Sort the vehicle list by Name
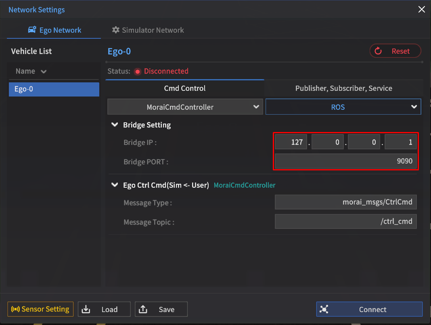This screenshot has width=431, height=325. click(x=31, y=71)
